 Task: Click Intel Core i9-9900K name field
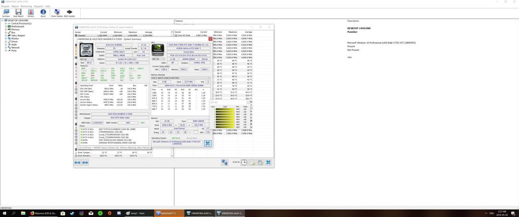(x=114, y=45)
